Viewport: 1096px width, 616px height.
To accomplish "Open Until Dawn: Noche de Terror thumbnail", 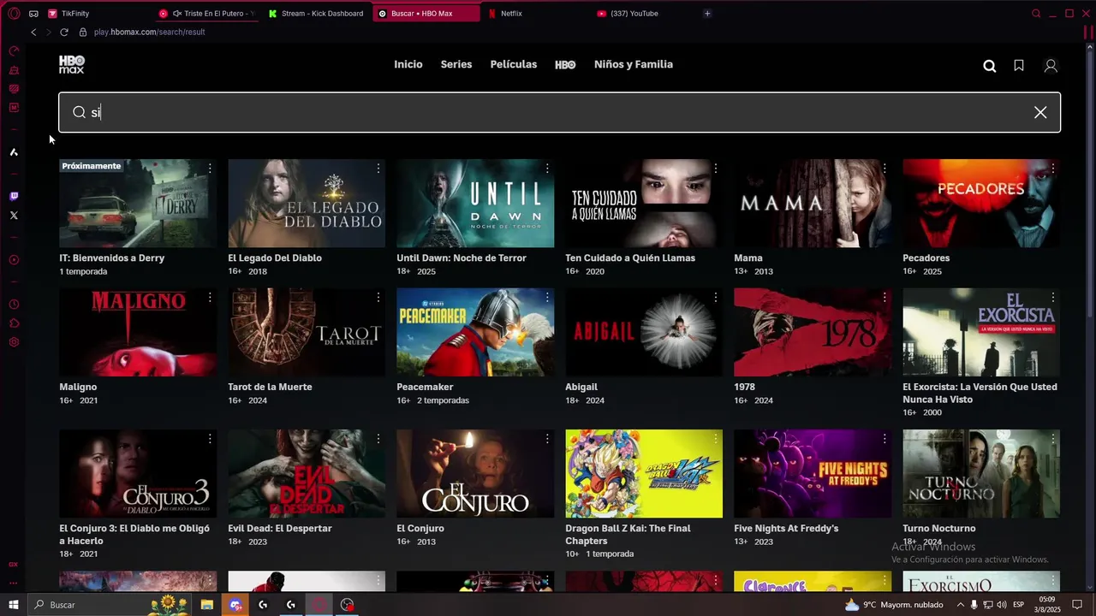I will pyautogui.click(x=475, y=204).
